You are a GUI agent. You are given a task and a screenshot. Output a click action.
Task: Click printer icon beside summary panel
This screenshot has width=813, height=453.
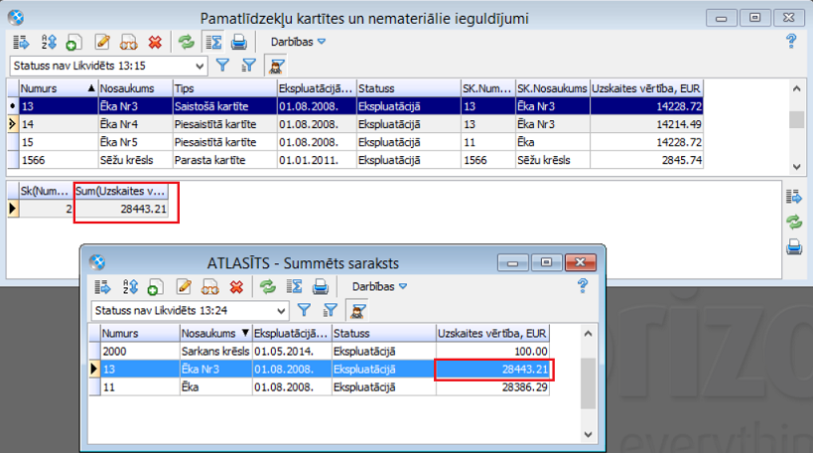click(794, 247)
